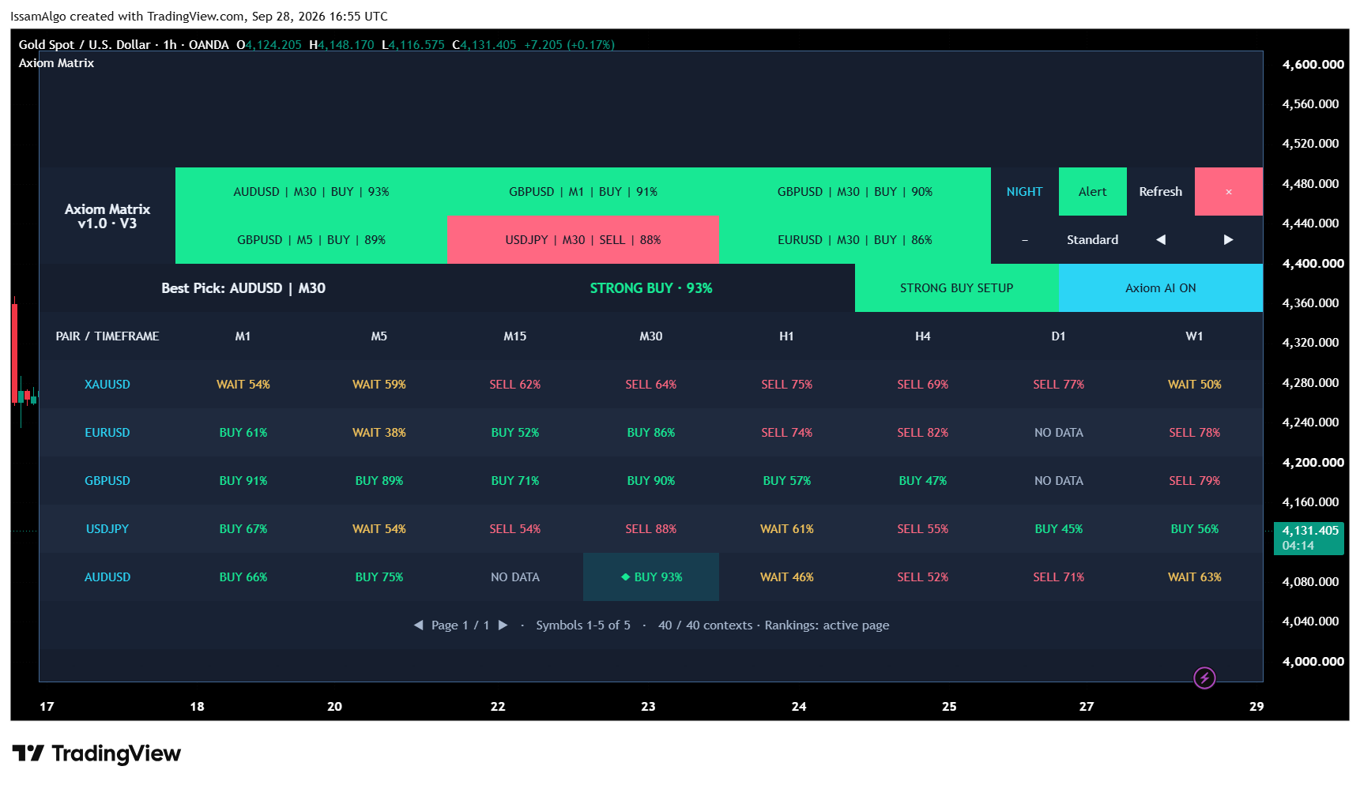The height and width of the screenshot is (785, 1360).
Task: Select the GBPUSD row label
Action: coord(107,481)
